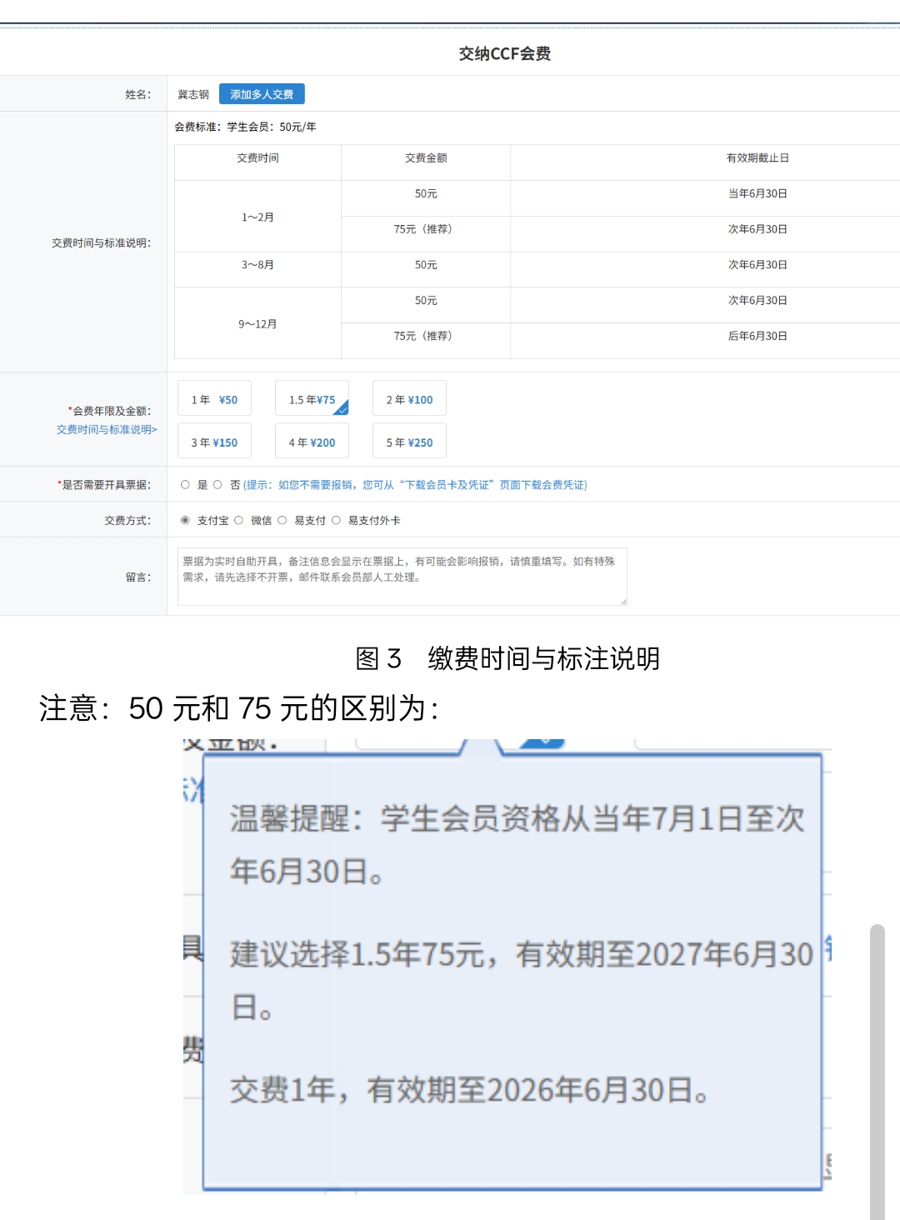Click inside the 留言 message box

[x=400, y=575]
